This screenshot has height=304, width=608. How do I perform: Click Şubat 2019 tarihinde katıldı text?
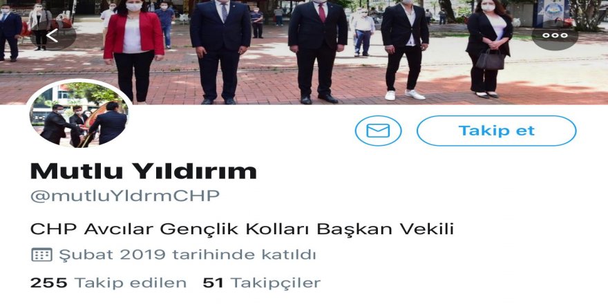[x=187, y=255]
